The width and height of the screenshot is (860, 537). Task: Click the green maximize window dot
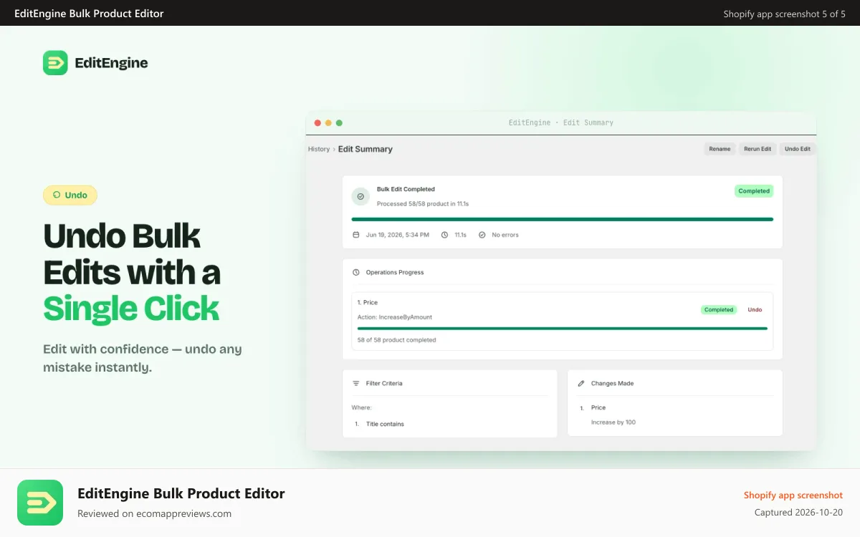[339, 123]
